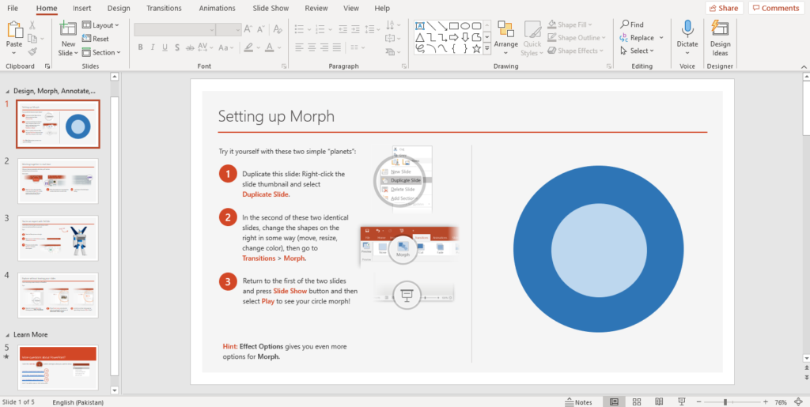Open the Section dropdown menu
This screenshot has height=407, width=810.
[x=100, y=52]
